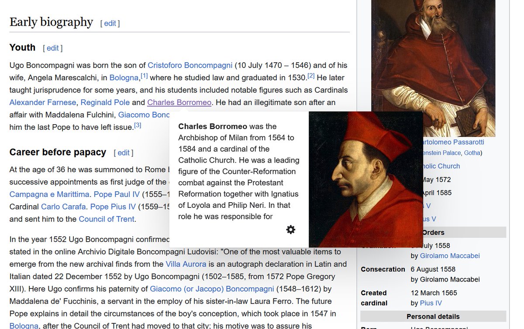Follow citation reference [1]
This screenshot has height=329, width=524.
click(144, 76)
